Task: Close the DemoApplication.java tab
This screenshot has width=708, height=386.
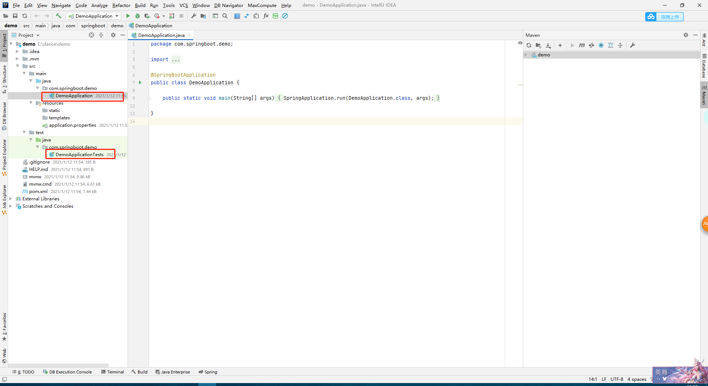Action: 189,35
